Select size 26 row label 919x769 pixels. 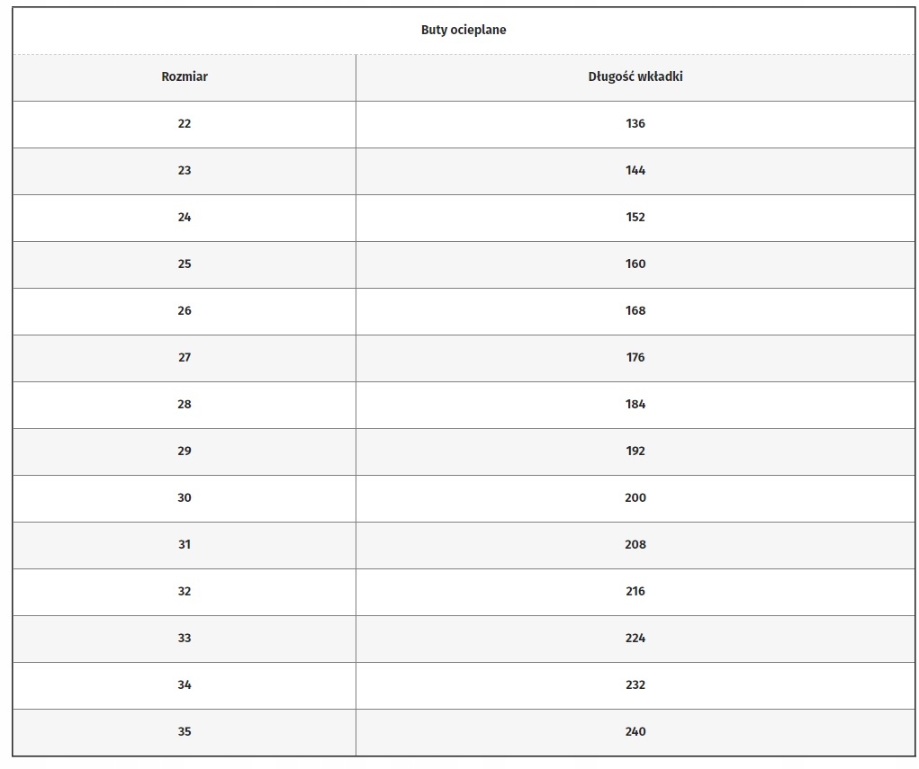click(185, 310)
